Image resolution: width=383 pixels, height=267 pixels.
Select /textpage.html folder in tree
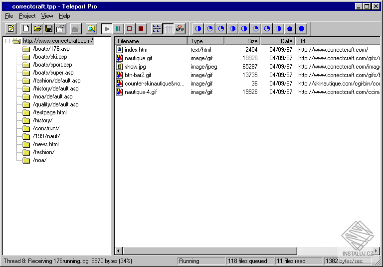tap(49, 112)
